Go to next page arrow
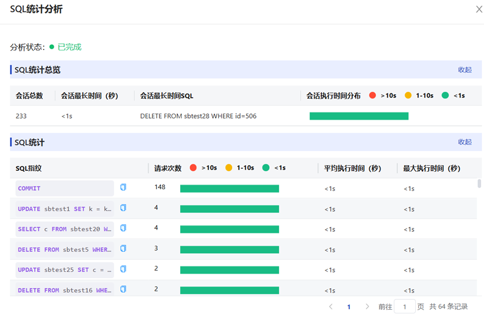Image resolution: width=484 pixels, height=323 pixels. [367, 307]
